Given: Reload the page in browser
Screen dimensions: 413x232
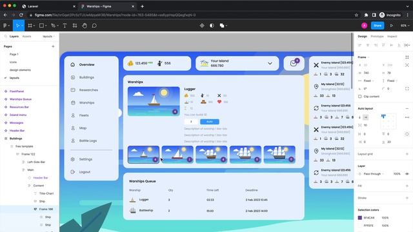Looking at the screenshot, I should coord(21,15).
